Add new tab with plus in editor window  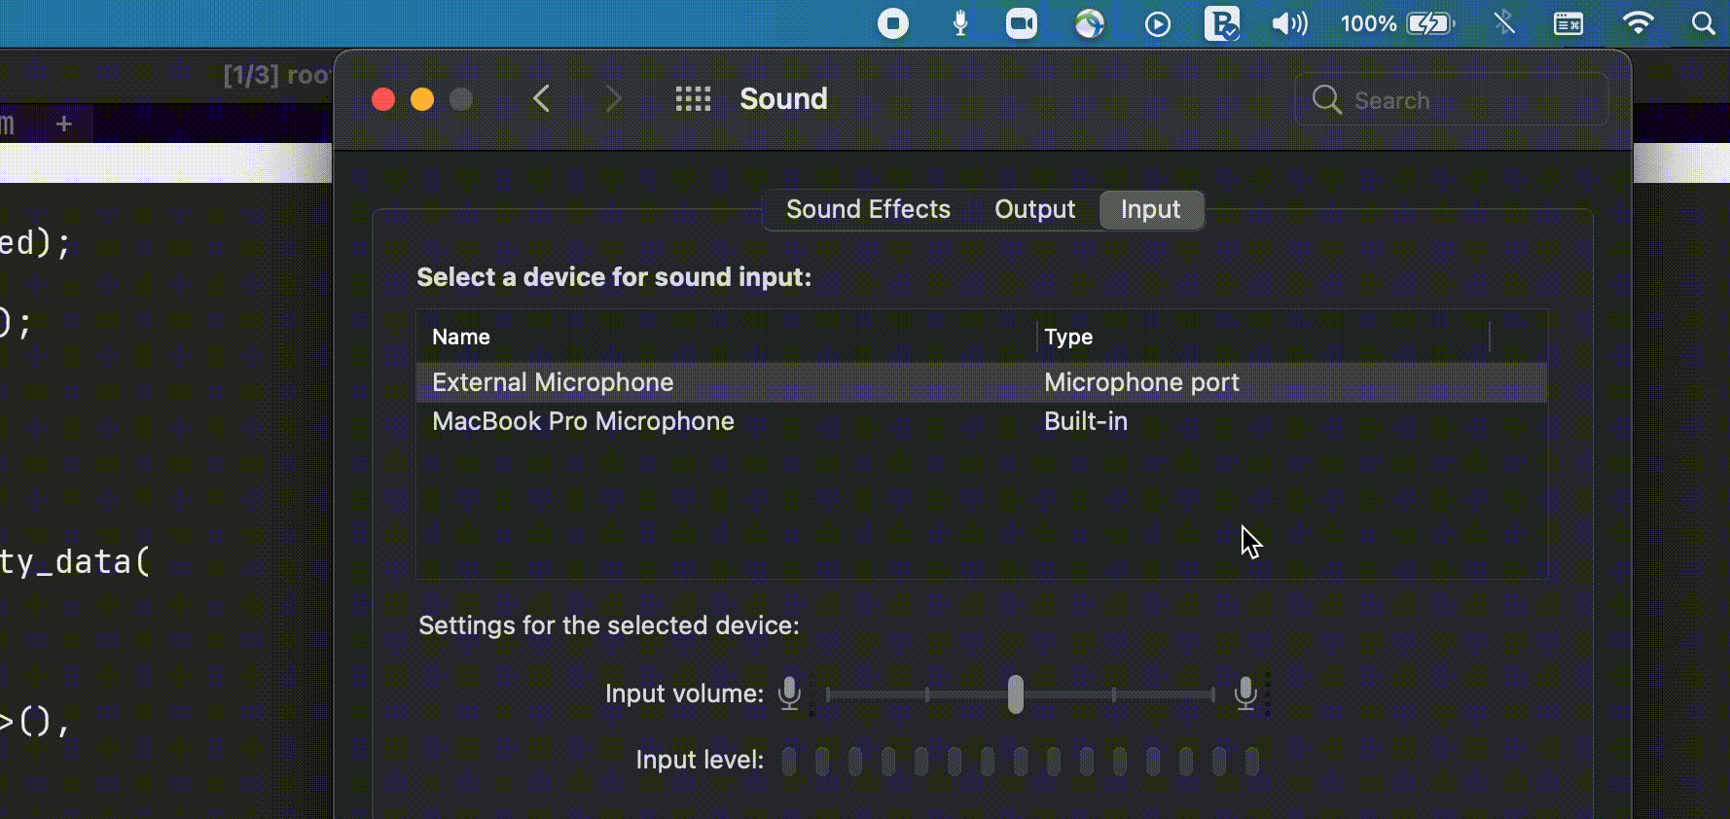(x=64, y=124)
